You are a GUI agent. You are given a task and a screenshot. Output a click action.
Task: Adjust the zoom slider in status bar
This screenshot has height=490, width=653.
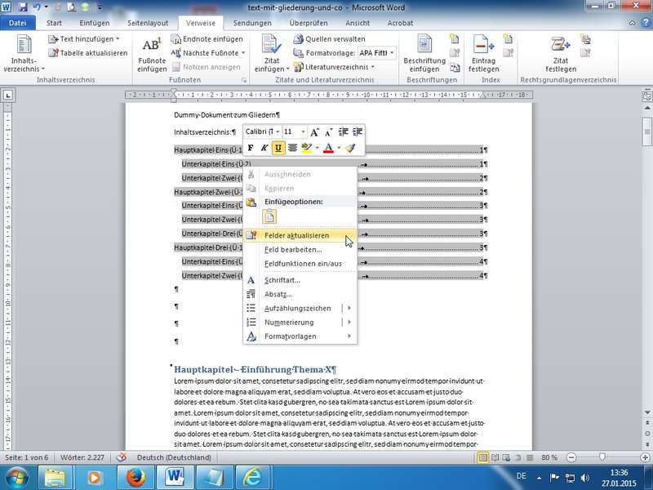click(x=602, y=457)
